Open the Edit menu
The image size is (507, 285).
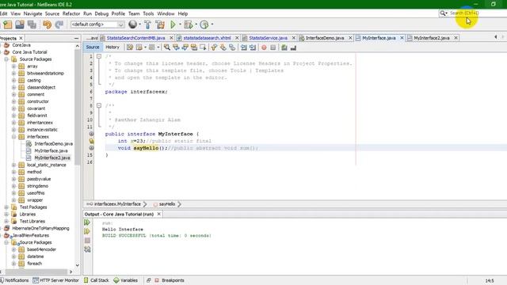click(3, 13)
